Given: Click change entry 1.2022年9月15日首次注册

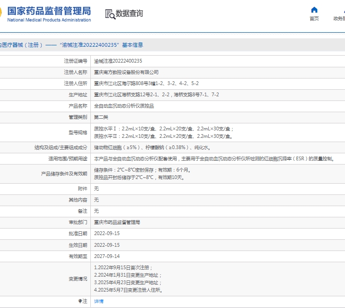Looking at the screenshot, I should [123, 268].
